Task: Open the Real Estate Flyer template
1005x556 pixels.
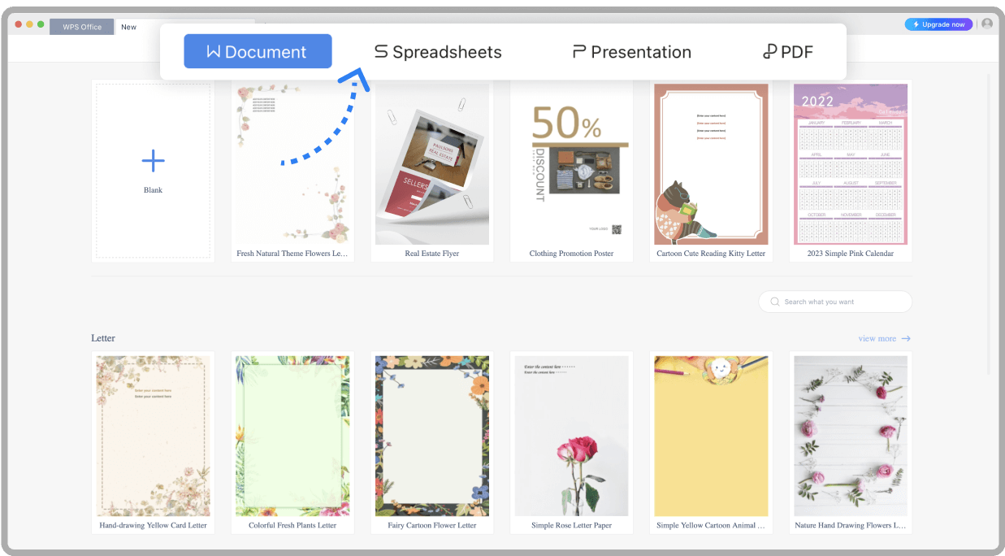Action: pyautogui.click(x=431, y=165)
